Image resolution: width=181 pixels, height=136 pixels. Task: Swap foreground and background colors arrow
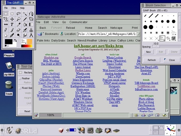[16, 40]
